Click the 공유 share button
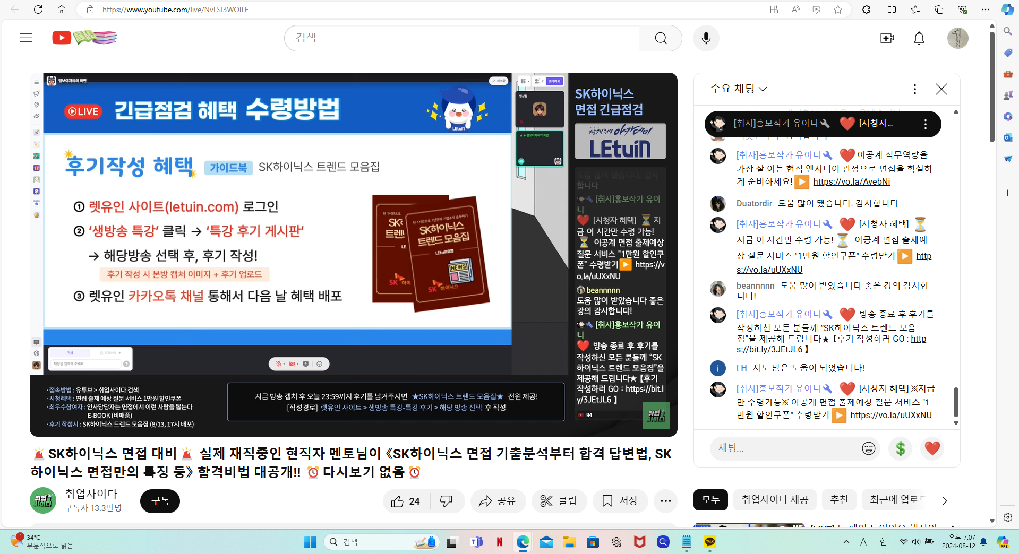The height and width of the screenshot is (554, 1019). tap(498, 501)
